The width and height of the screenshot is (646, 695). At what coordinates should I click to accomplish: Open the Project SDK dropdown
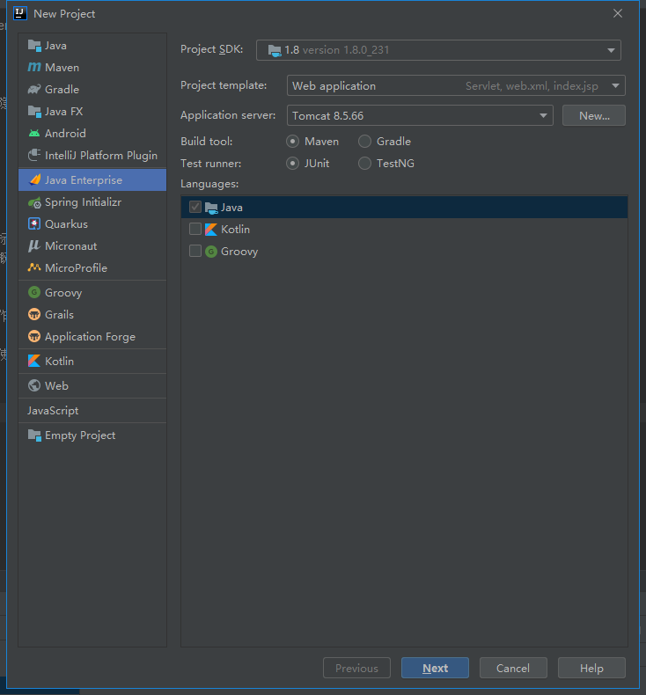(x=438, y=50)
